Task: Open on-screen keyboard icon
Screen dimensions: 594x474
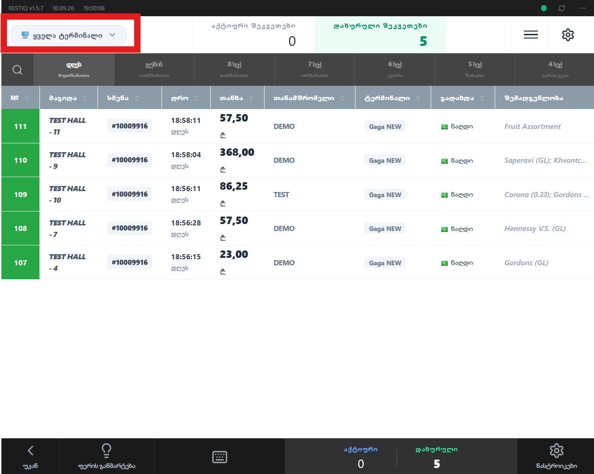Action: (220, 457)
